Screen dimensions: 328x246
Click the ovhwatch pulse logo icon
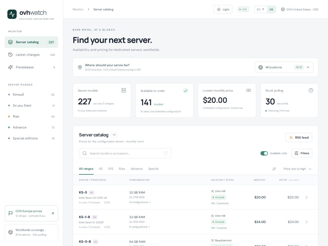click(x=12, y=14)
